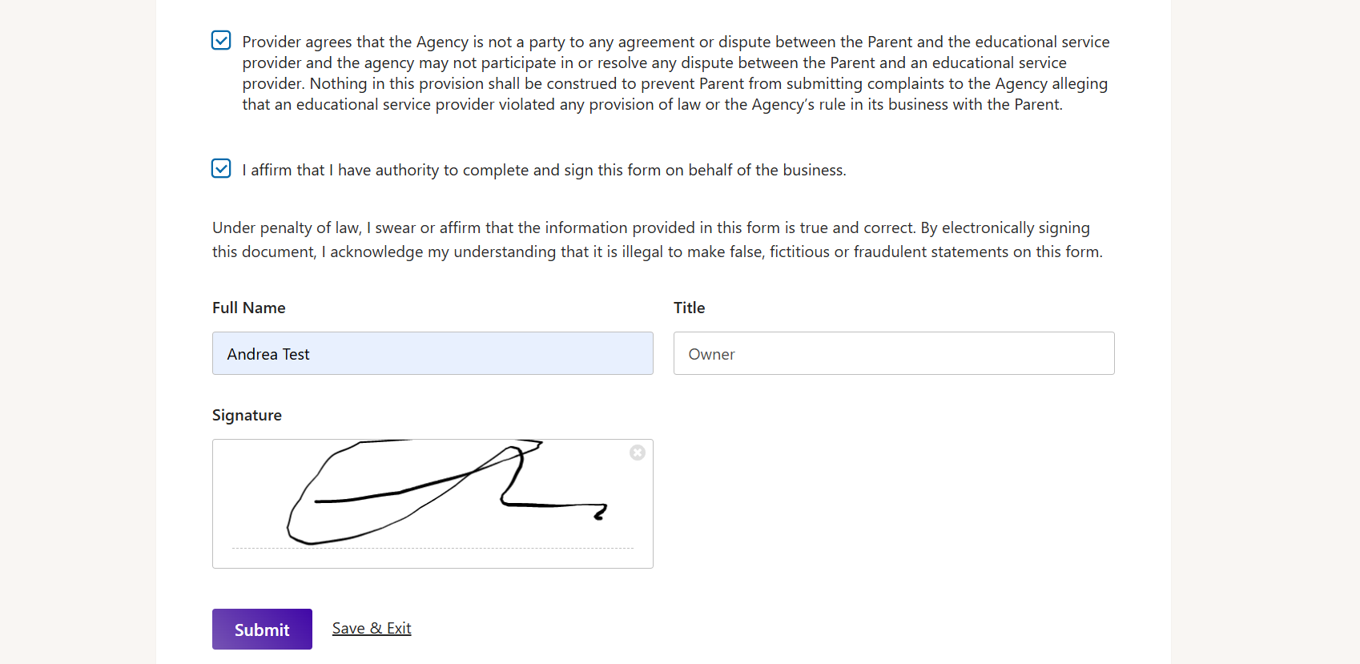Select the Title field label
Viewport: 1360px width, 664px height.
689,308
